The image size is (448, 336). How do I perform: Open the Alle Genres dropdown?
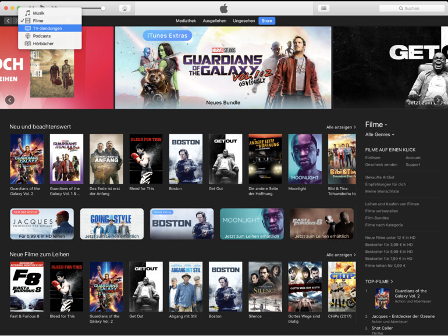(x=380, y=134)
